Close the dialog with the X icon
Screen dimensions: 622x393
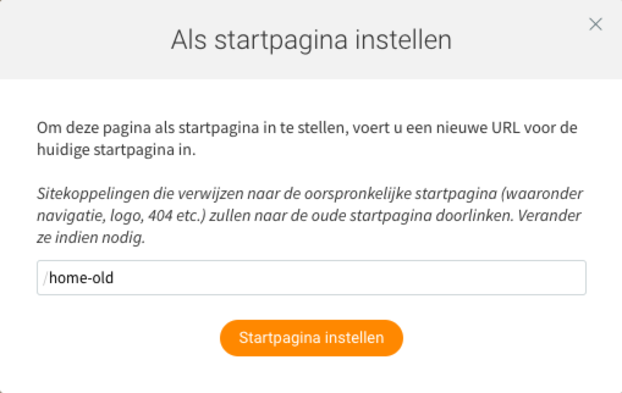click(595, 24)
